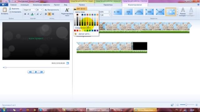
Task: Select center text alignment
Action: click(49, 14)
